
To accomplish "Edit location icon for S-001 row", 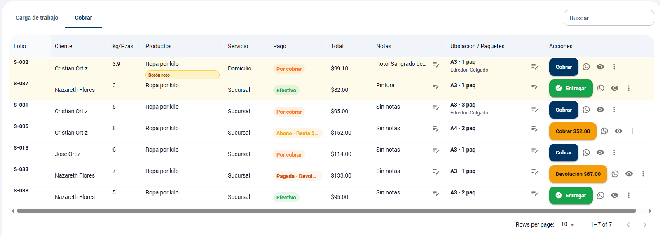I will click(x=534, y=109).
